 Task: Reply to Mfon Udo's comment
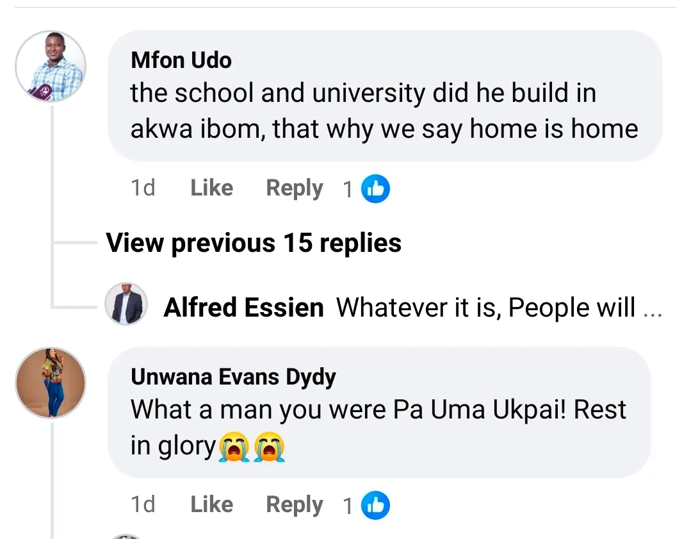[295, 188]
